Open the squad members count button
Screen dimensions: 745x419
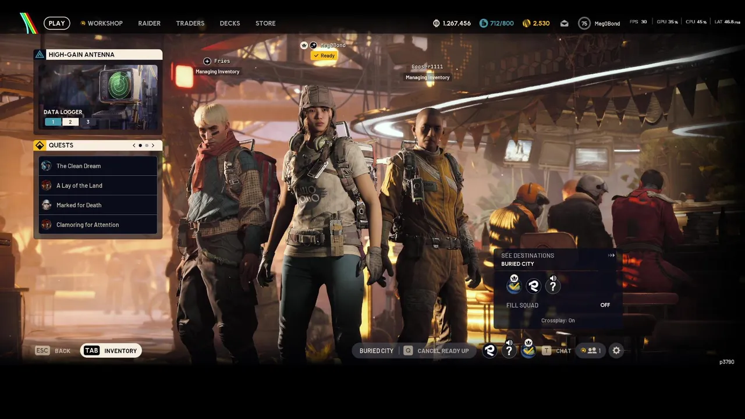click(x=591, y=350)
